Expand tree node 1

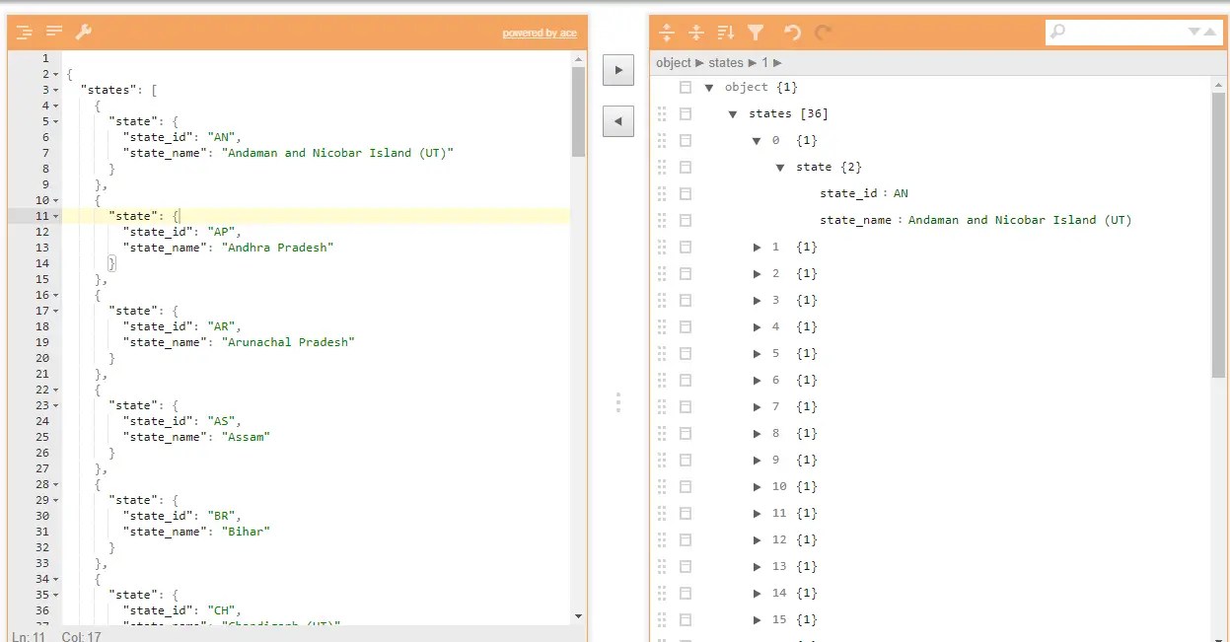756,247
